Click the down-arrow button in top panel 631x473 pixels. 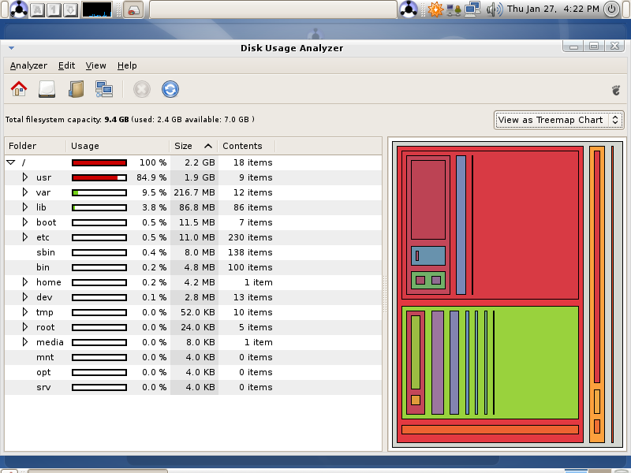point(70,9)
